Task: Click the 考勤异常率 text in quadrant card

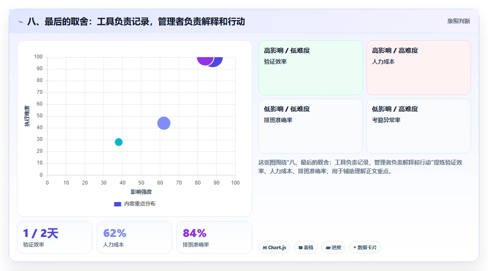Action: click(386, 120)
